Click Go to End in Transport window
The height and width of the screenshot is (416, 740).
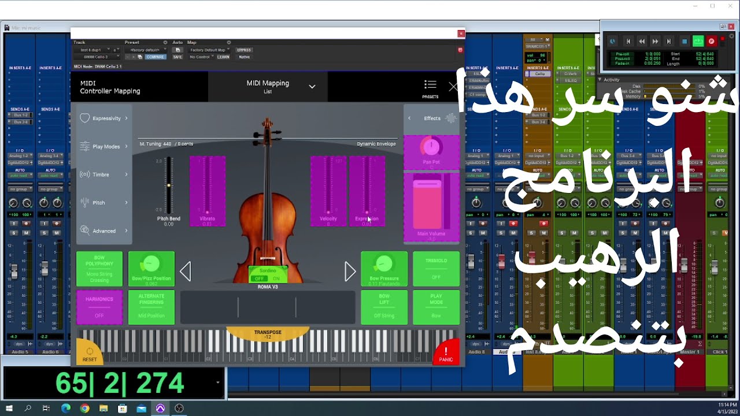point(669,42)
